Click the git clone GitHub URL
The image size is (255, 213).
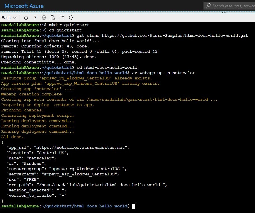tap(175, 36)
